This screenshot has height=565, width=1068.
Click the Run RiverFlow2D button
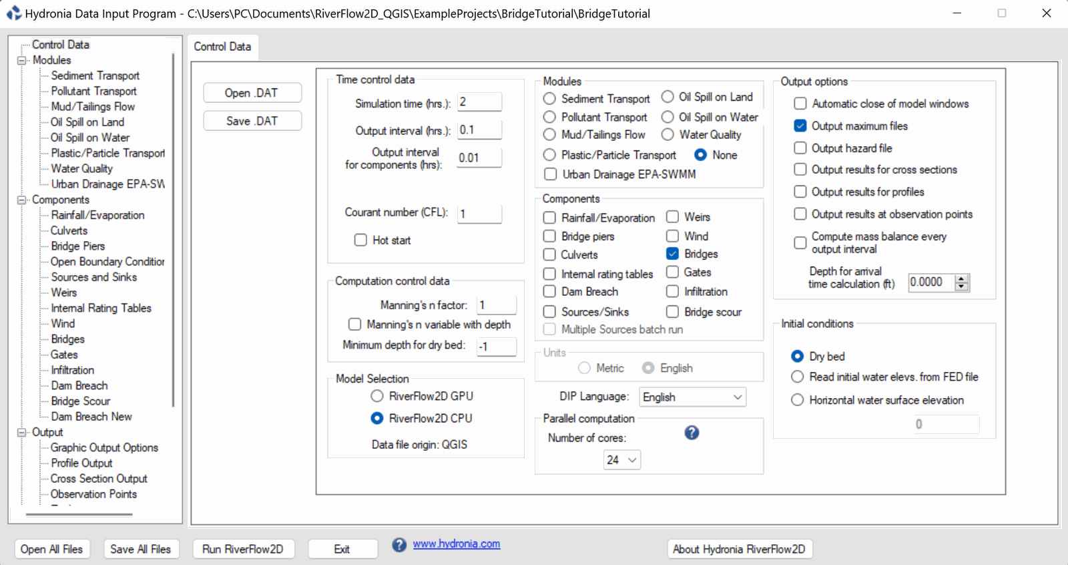tap(243, 549)
